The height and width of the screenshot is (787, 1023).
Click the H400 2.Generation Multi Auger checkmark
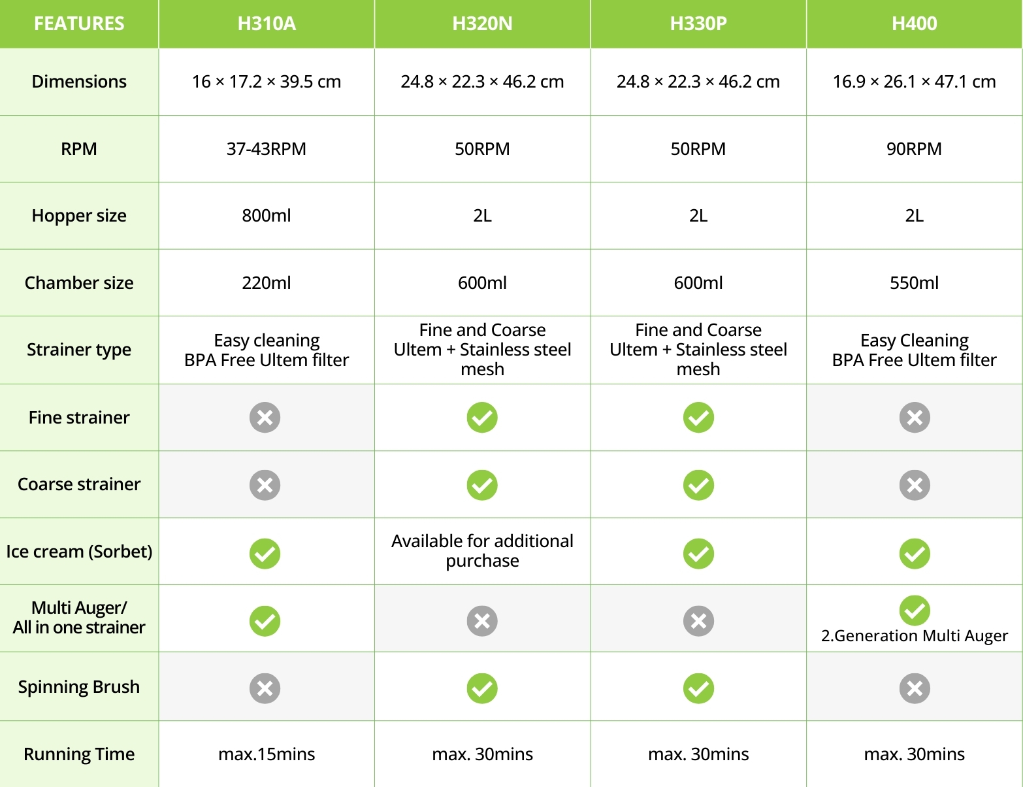[915, 611]
